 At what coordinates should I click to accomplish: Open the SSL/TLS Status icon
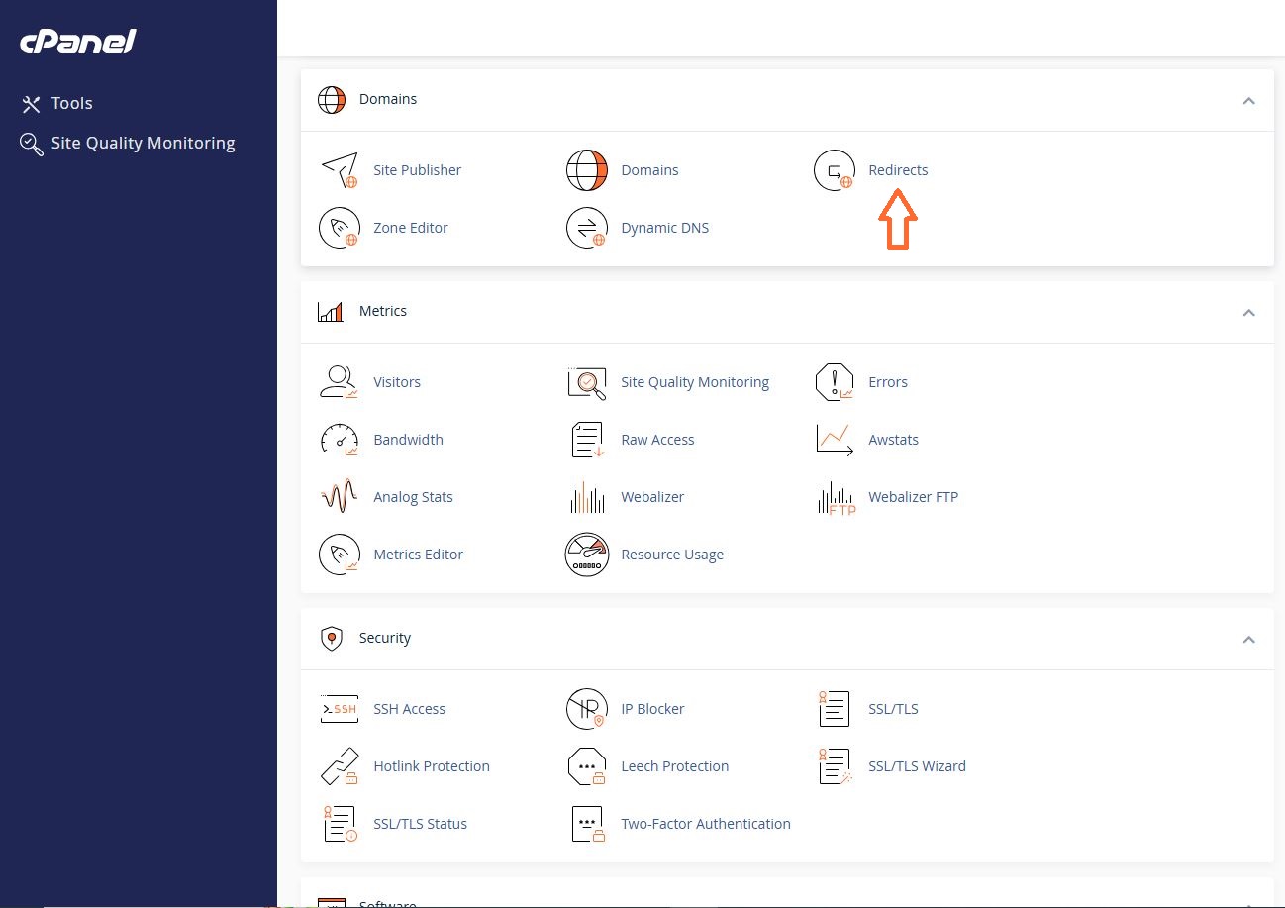(339, 824)
